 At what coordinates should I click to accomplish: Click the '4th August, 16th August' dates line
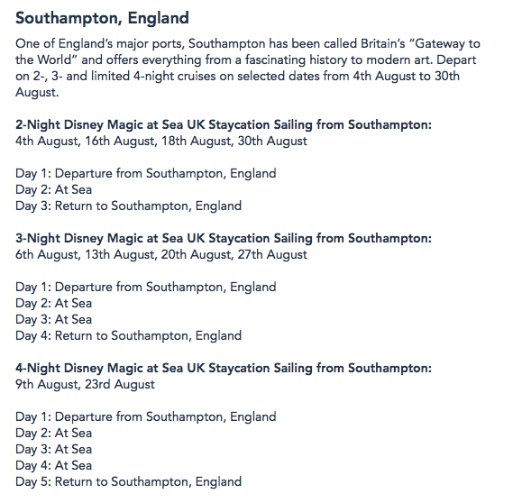coord(161,142)
